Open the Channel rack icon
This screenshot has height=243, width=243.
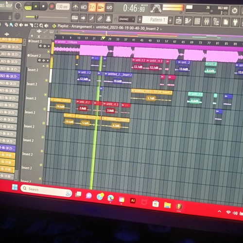point(197,21)
